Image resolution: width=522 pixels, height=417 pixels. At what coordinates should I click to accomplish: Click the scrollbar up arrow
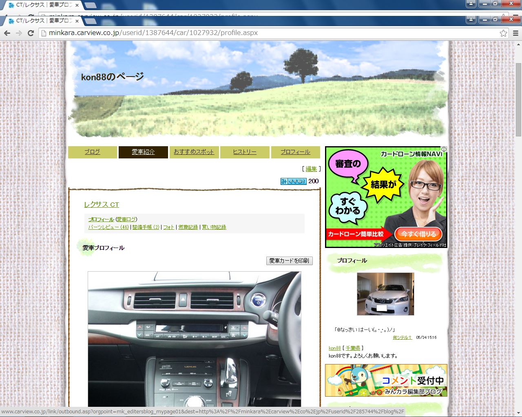(518, 44)
